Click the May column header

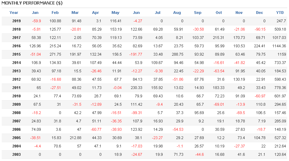point(115,13)
